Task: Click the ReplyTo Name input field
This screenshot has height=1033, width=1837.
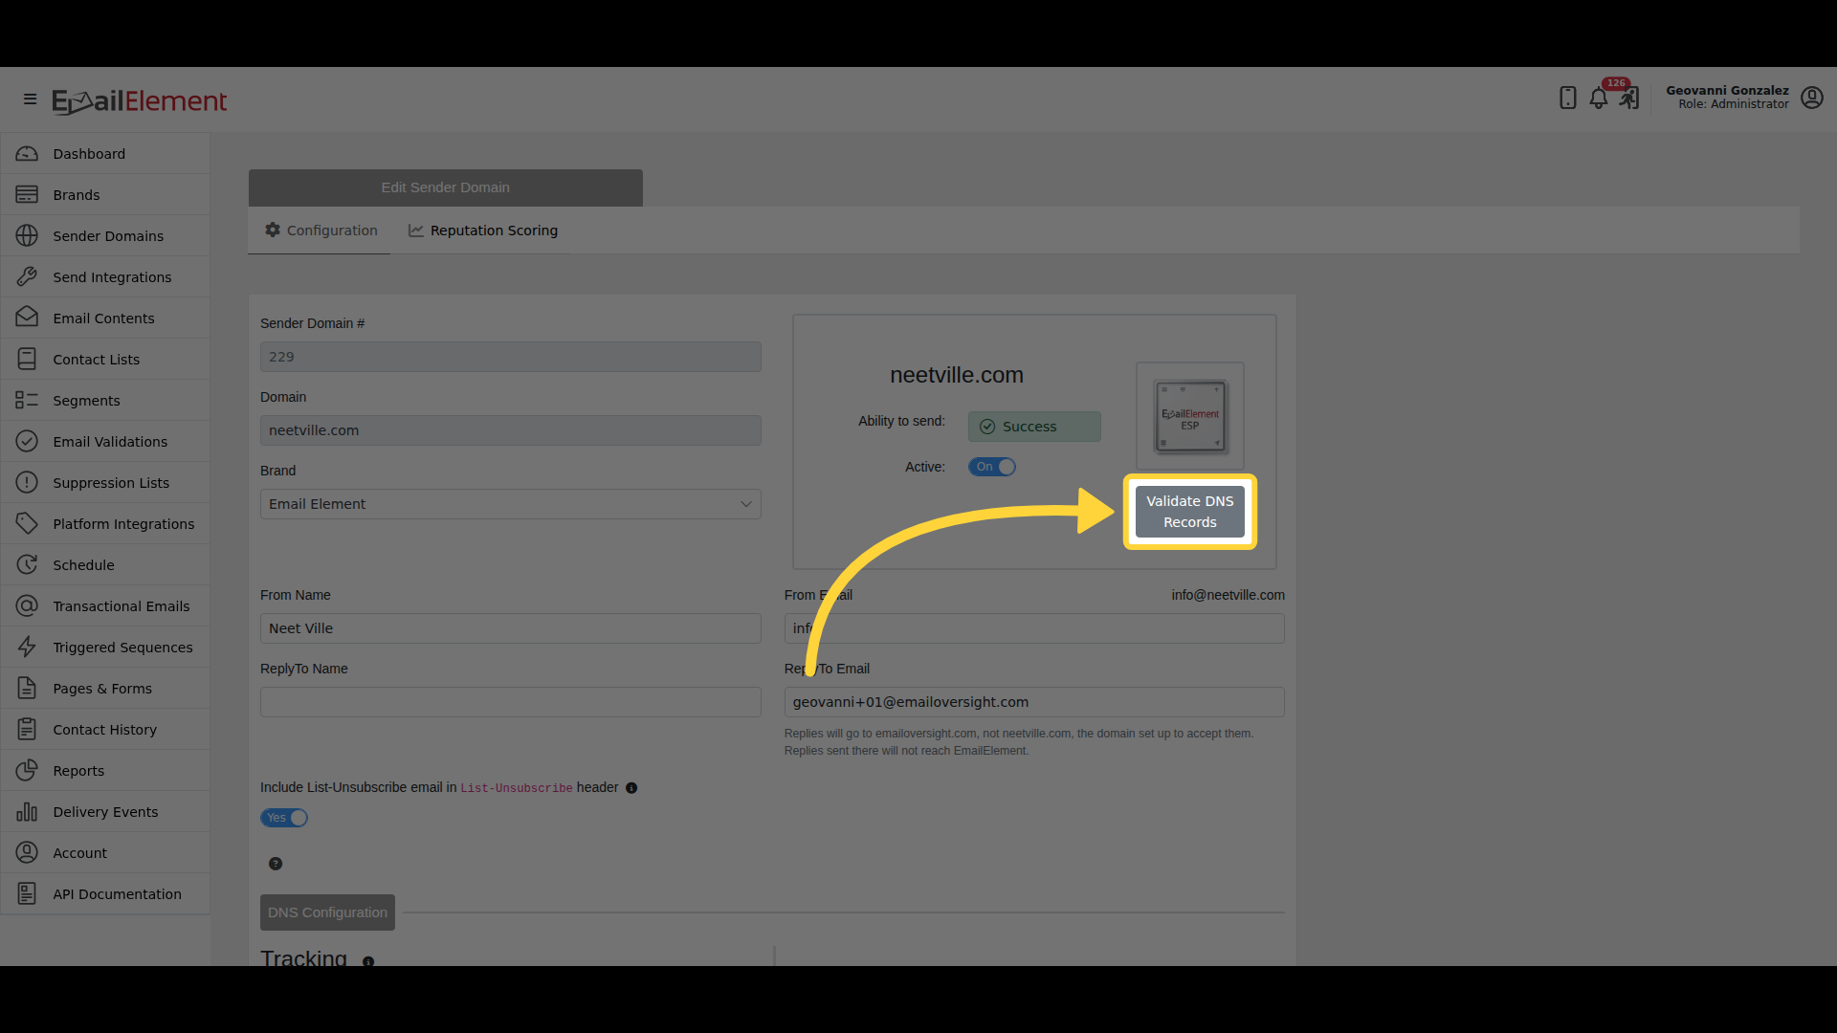Action: 511,702
